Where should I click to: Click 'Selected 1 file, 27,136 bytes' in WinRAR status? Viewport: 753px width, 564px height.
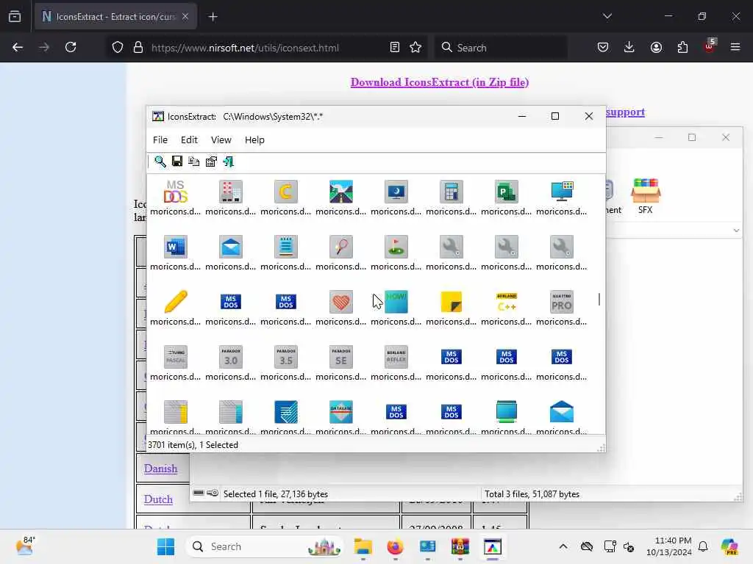tap(276, 494)
